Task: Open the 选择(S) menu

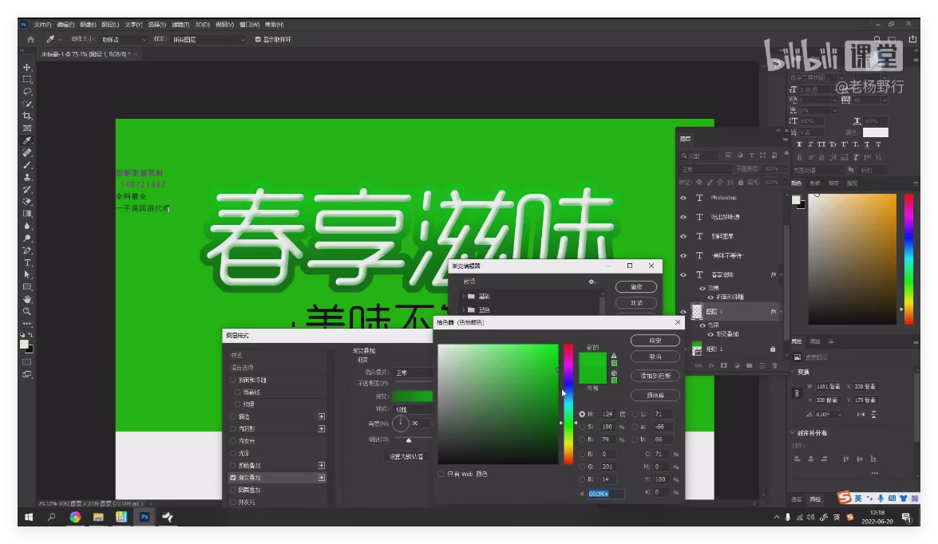Action: 156,25
